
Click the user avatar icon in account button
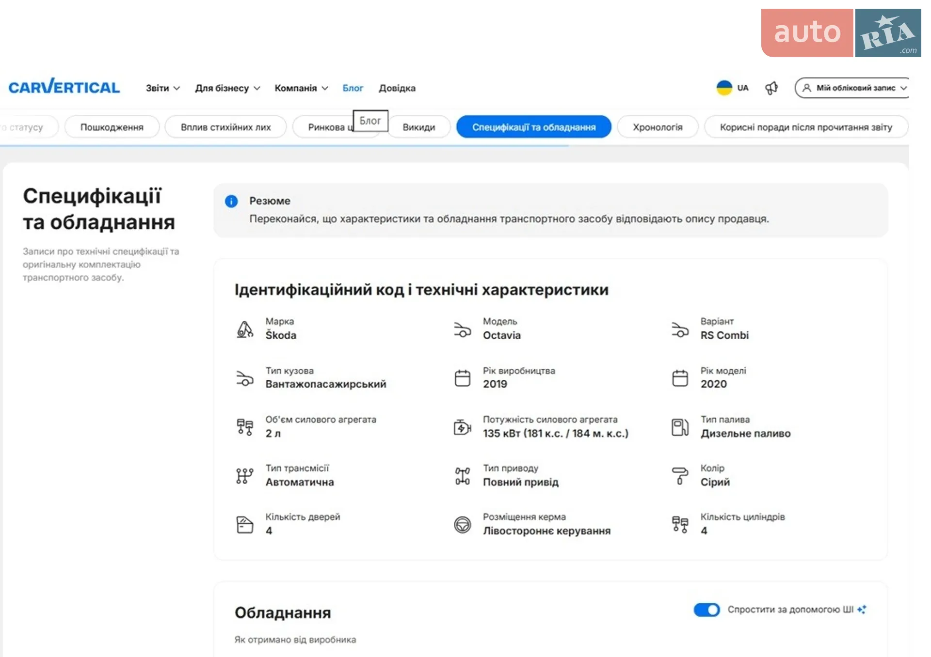(x=806, y=88)
